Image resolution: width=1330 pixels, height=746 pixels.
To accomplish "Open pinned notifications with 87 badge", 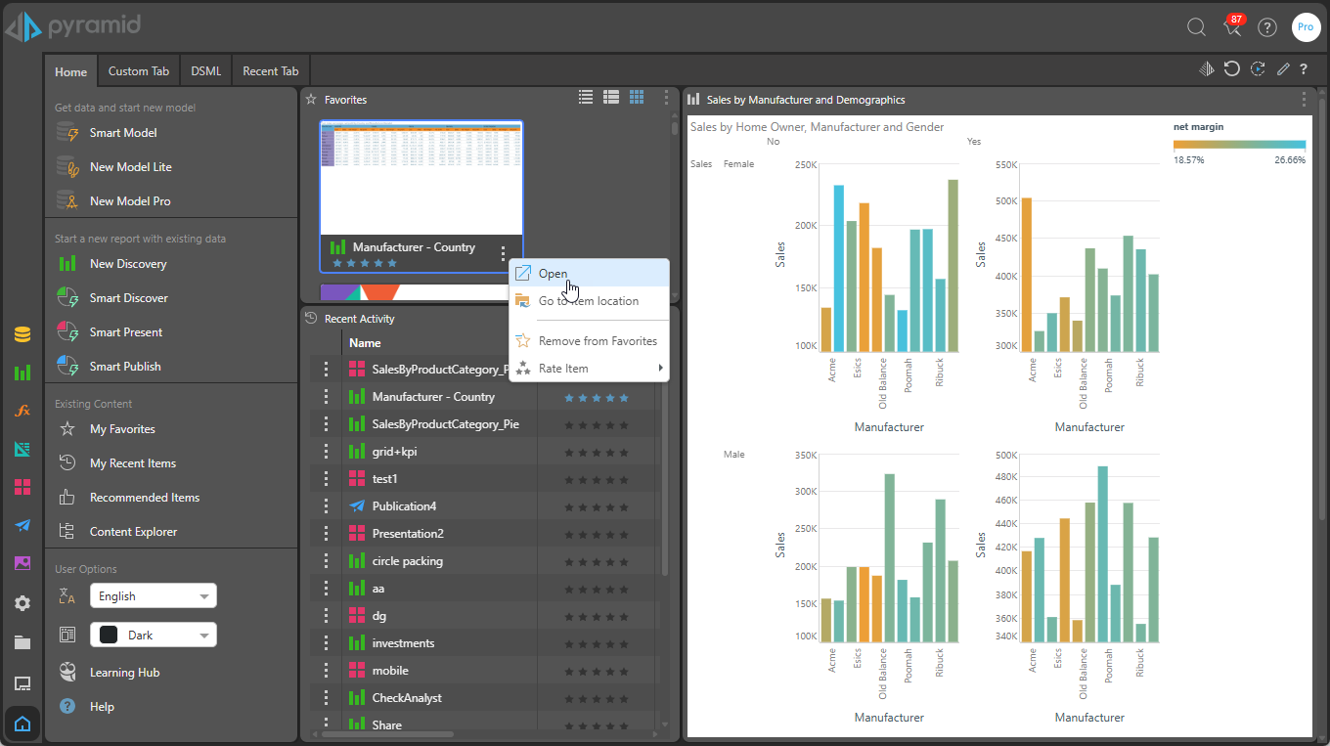I will (x=1234, y=26).
